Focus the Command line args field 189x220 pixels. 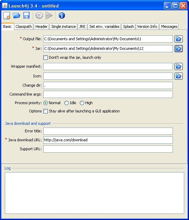[x=108, y=94]
